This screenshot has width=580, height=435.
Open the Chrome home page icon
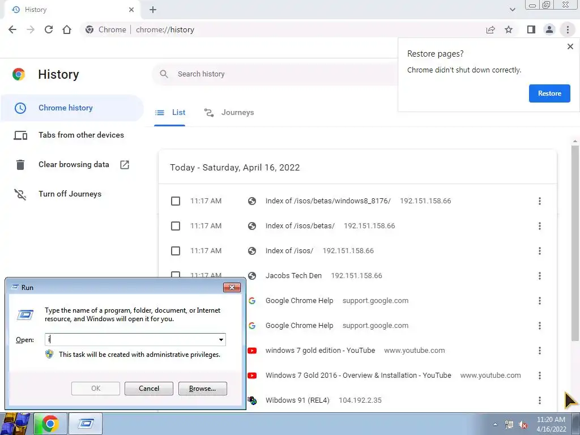click(x=67, y=29)
